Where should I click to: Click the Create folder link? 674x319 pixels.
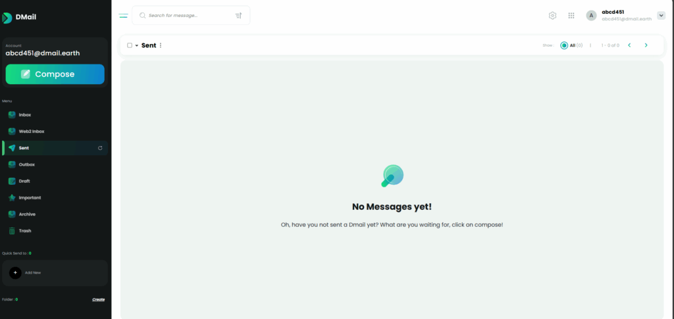[98, 299]
